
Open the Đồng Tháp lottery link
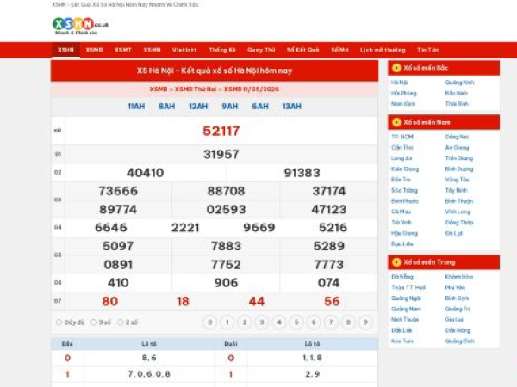459,223
